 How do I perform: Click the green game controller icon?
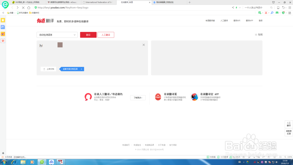point(277,13)
